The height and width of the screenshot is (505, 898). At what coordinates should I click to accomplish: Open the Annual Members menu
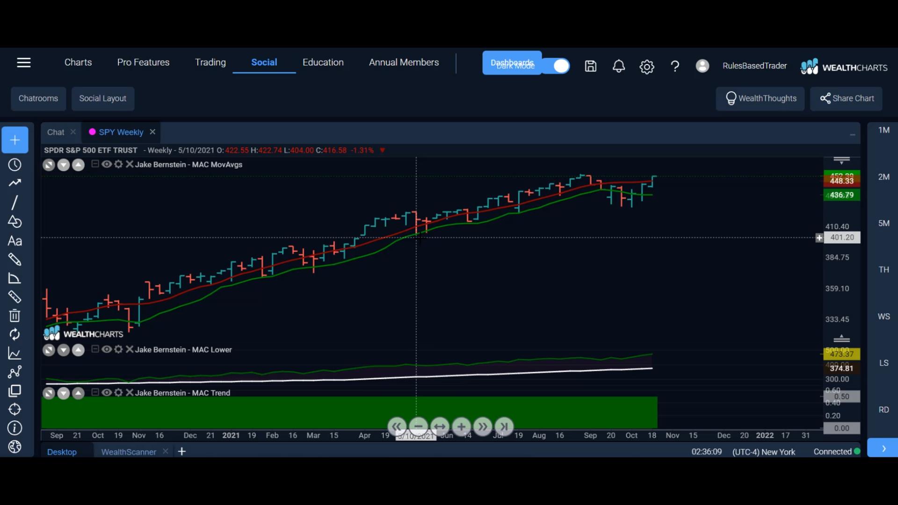404,62
